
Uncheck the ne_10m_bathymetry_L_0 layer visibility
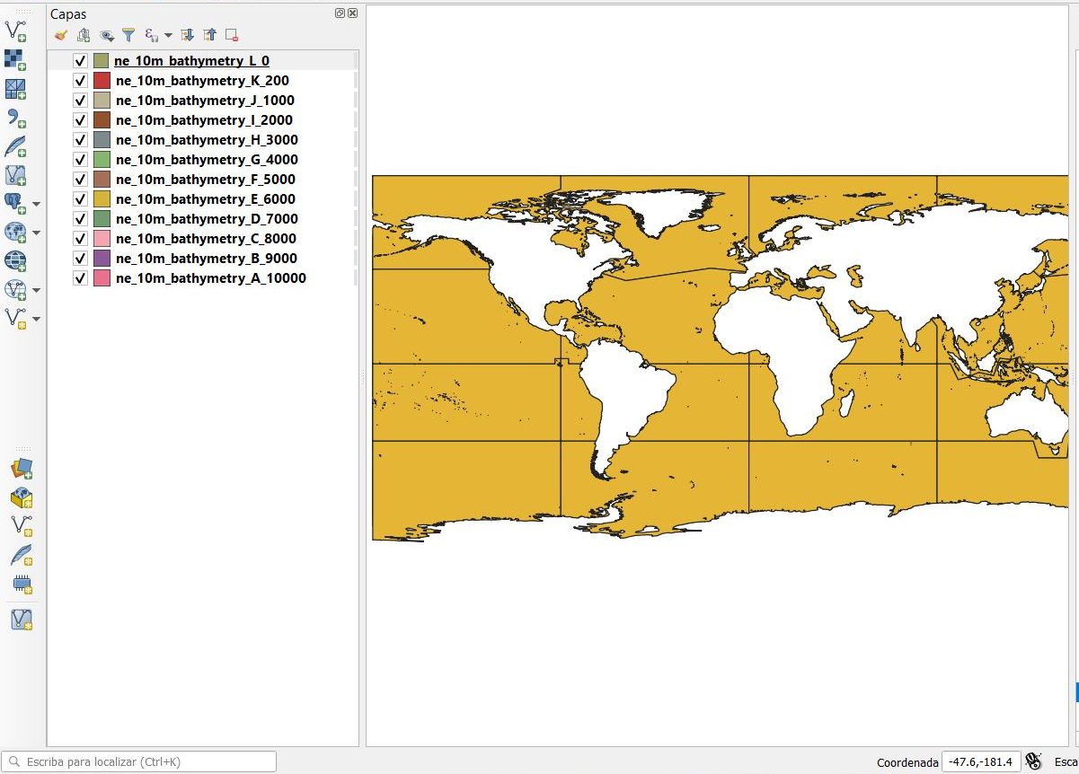point(81,61)
